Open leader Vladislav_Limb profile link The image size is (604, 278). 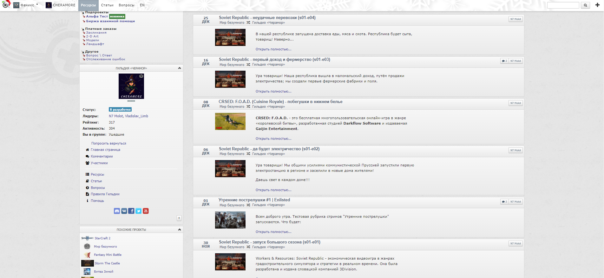pyautogui.click(x=136, y=116)
